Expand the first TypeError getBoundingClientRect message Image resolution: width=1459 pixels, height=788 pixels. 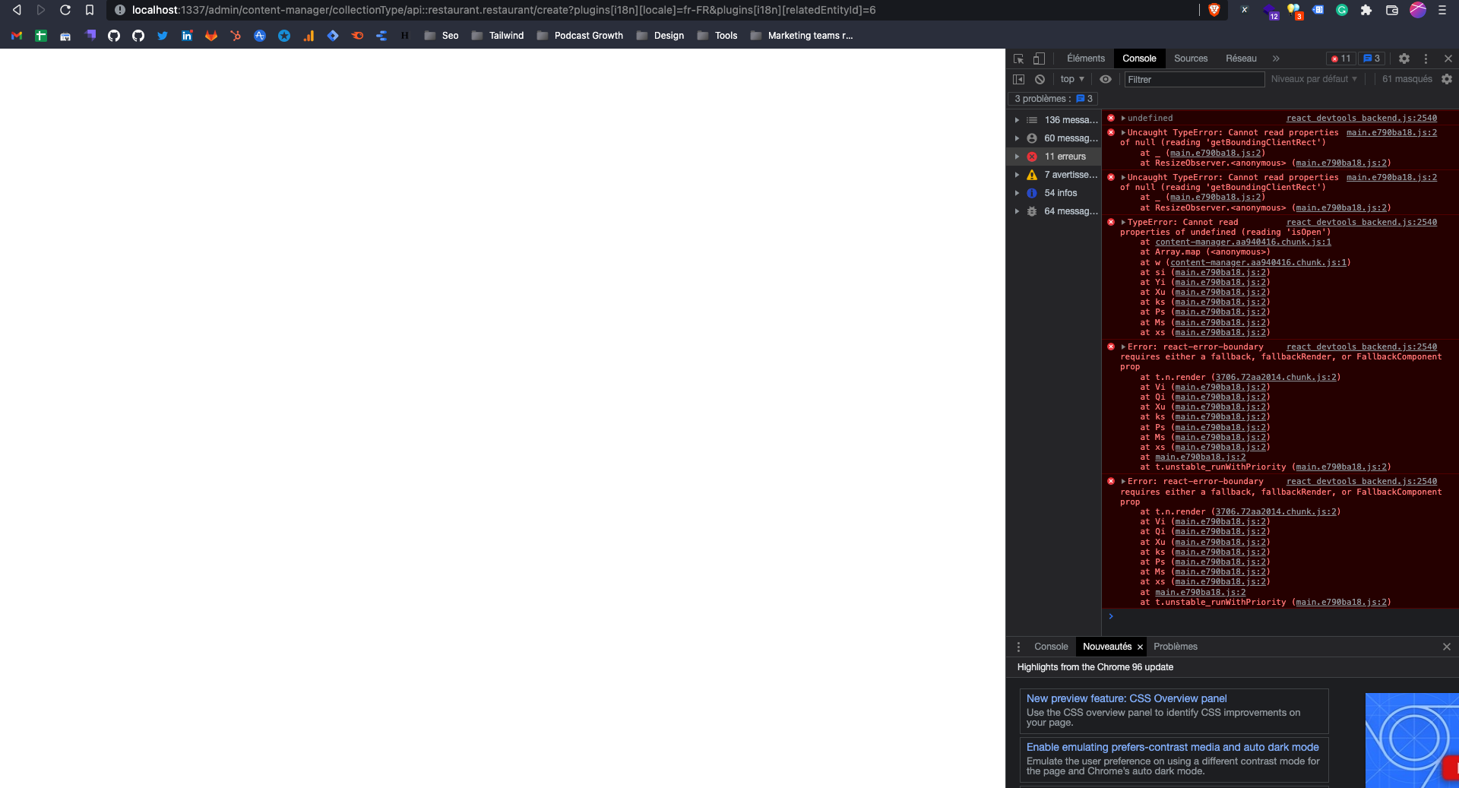pyautogui.click(x=1122, y=132)
